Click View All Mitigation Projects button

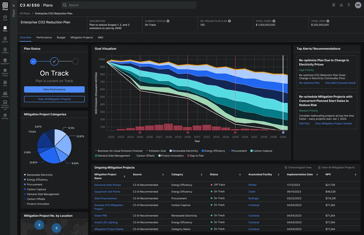(54, 99)
